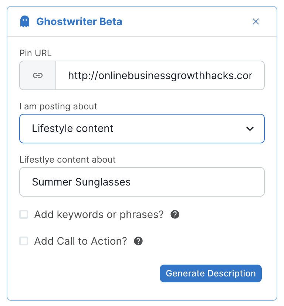Click the 'Add Call to Action?' label text
The height and width of the screenshot is (306, 284).
point(81,241)
